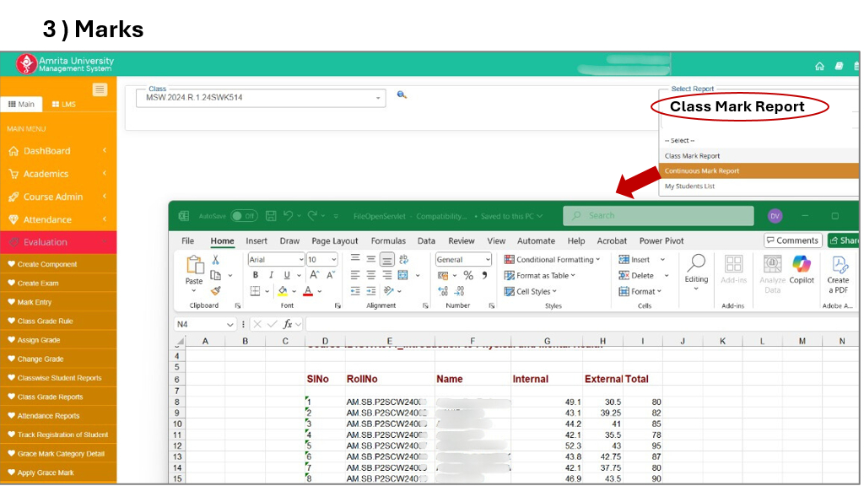Viewport: 864px width, 486px height.
Task: Open Mark Entry in sidebar
Action: click(x=35, y=302)
